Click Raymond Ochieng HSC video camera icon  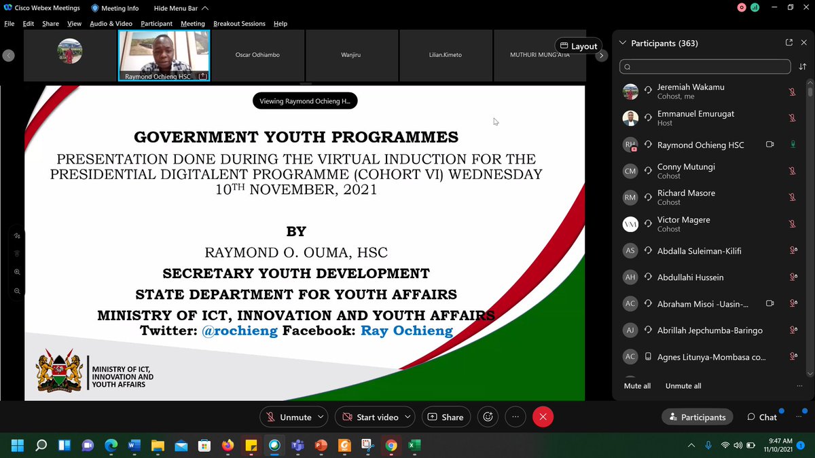point(769,145)
